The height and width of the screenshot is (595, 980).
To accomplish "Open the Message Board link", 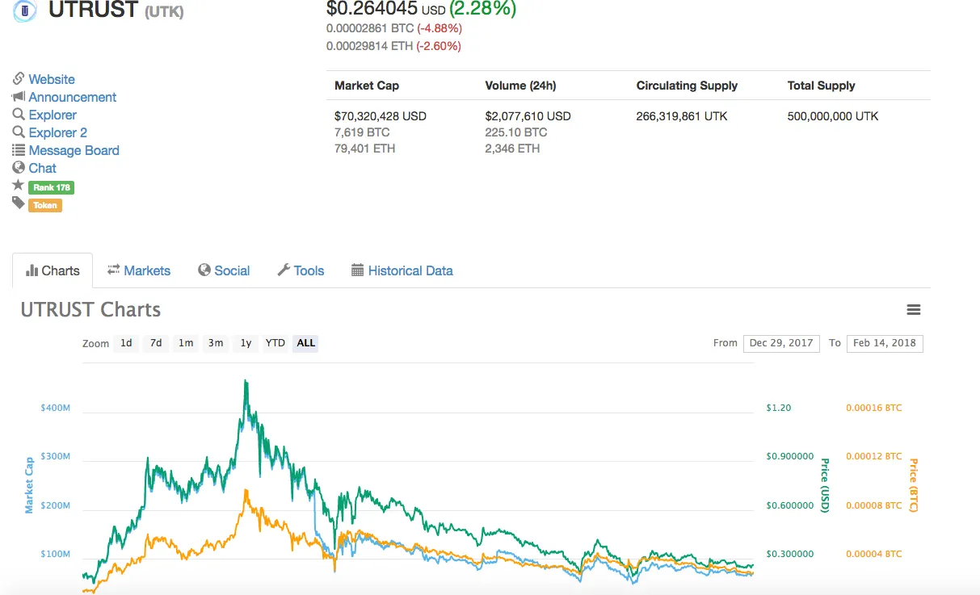I will (74, 150).
